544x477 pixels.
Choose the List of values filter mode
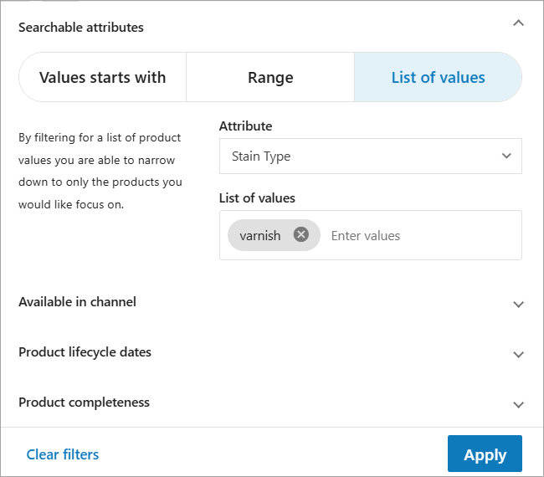coord(438,77)
